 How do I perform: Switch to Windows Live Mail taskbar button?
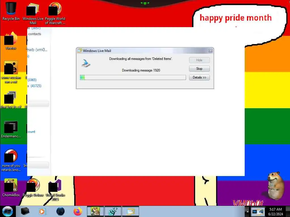(x=130, y=211)
